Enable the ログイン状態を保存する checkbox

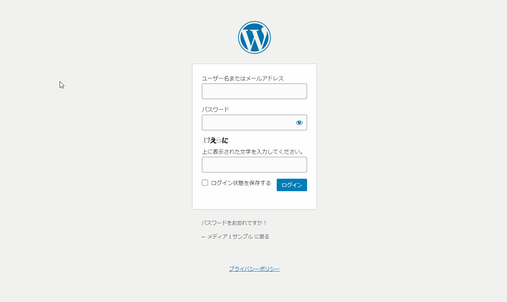point(205,183)
